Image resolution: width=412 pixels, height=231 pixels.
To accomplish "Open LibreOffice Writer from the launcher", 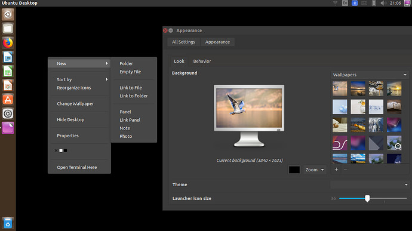I will [x=8, y=57].
